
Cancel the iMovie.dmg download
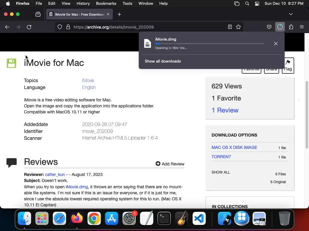[x=276, y=44]
